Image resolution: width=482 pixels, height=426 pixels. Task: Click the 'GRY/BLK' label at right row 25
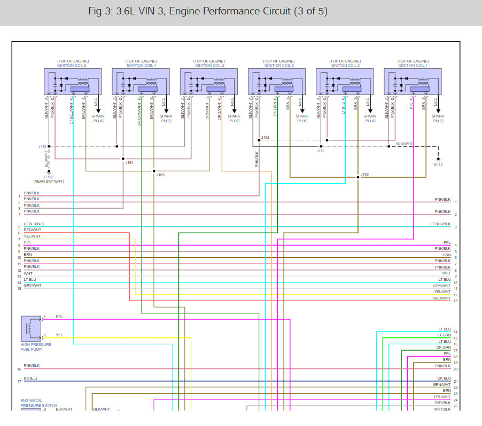click(x=442, y=403)
